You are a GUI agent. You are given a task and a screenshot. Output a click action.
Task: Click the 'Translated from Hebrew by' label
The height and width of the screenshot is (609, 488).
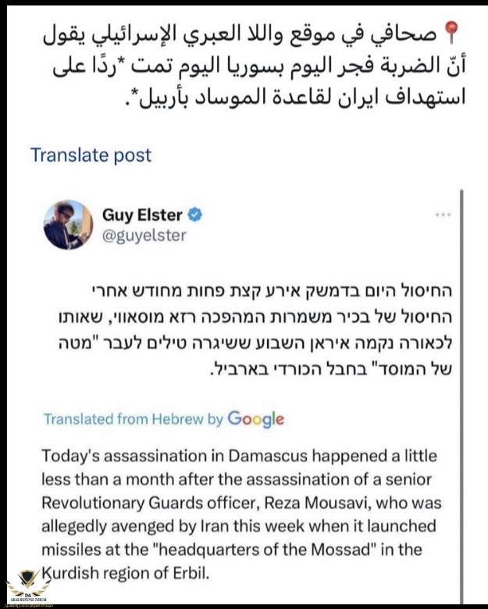point(134,419)
